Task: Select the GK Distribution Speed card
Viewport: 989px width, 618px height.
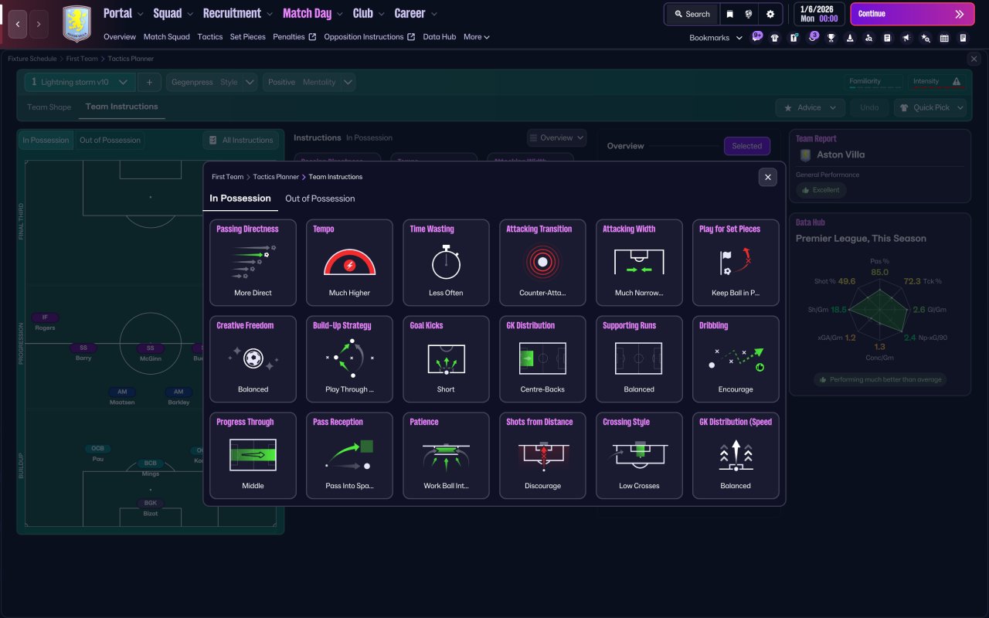Action: tap(736, 456)
